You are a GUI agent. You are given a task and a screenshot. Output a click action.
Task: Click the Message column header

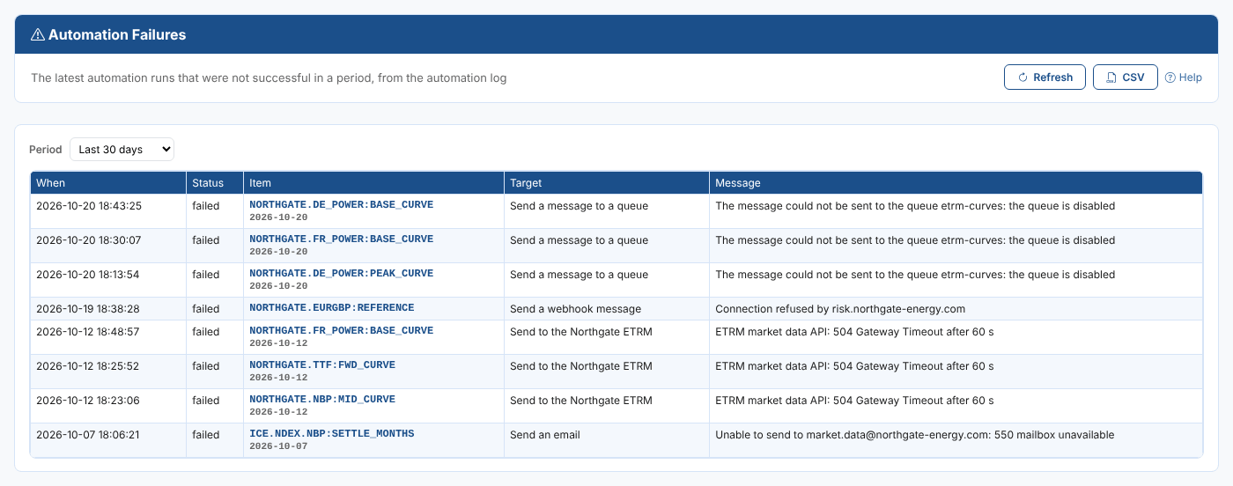click(x=956, y=183)
